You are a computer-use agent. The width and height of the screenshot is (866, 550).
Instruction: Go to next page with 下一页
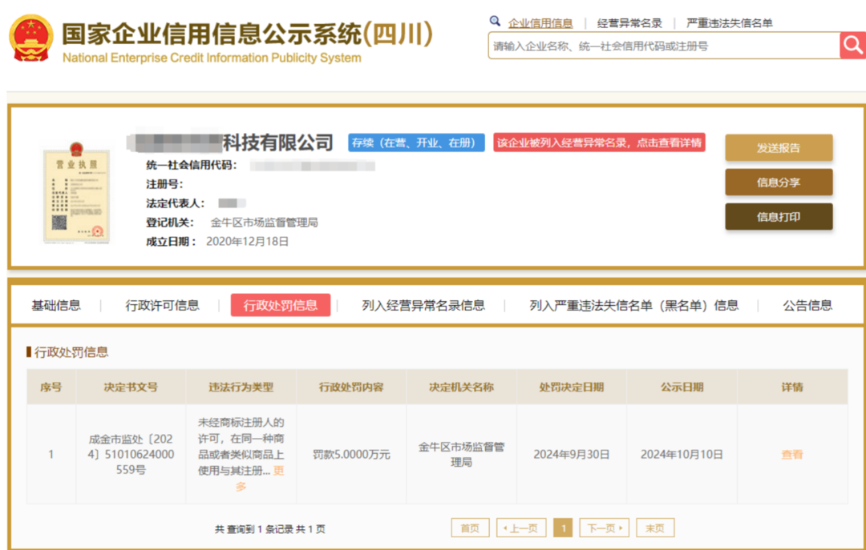604,528
